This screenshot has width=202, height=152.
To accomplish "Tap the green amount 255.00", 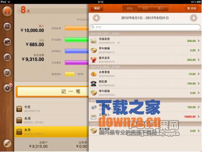I will pos(192,60).
